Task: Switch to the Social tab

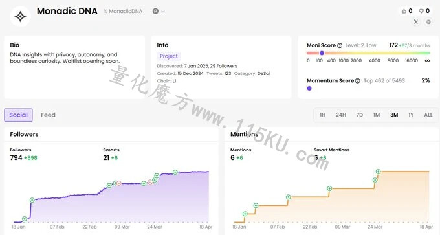Action: click(x=18, y=115)
